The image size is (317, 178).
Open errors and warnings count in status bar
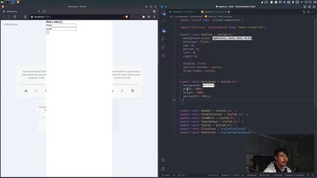click(x=182, y=175)
